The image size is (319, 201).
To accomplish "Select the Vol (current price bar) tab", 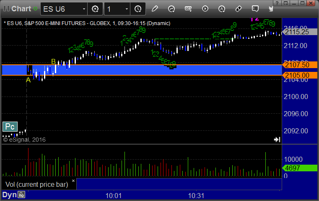I will 36,184.
